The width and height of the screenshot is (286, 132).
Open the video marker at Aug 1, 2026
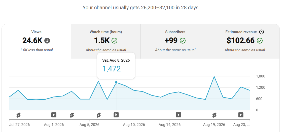(x=54, y=115)
